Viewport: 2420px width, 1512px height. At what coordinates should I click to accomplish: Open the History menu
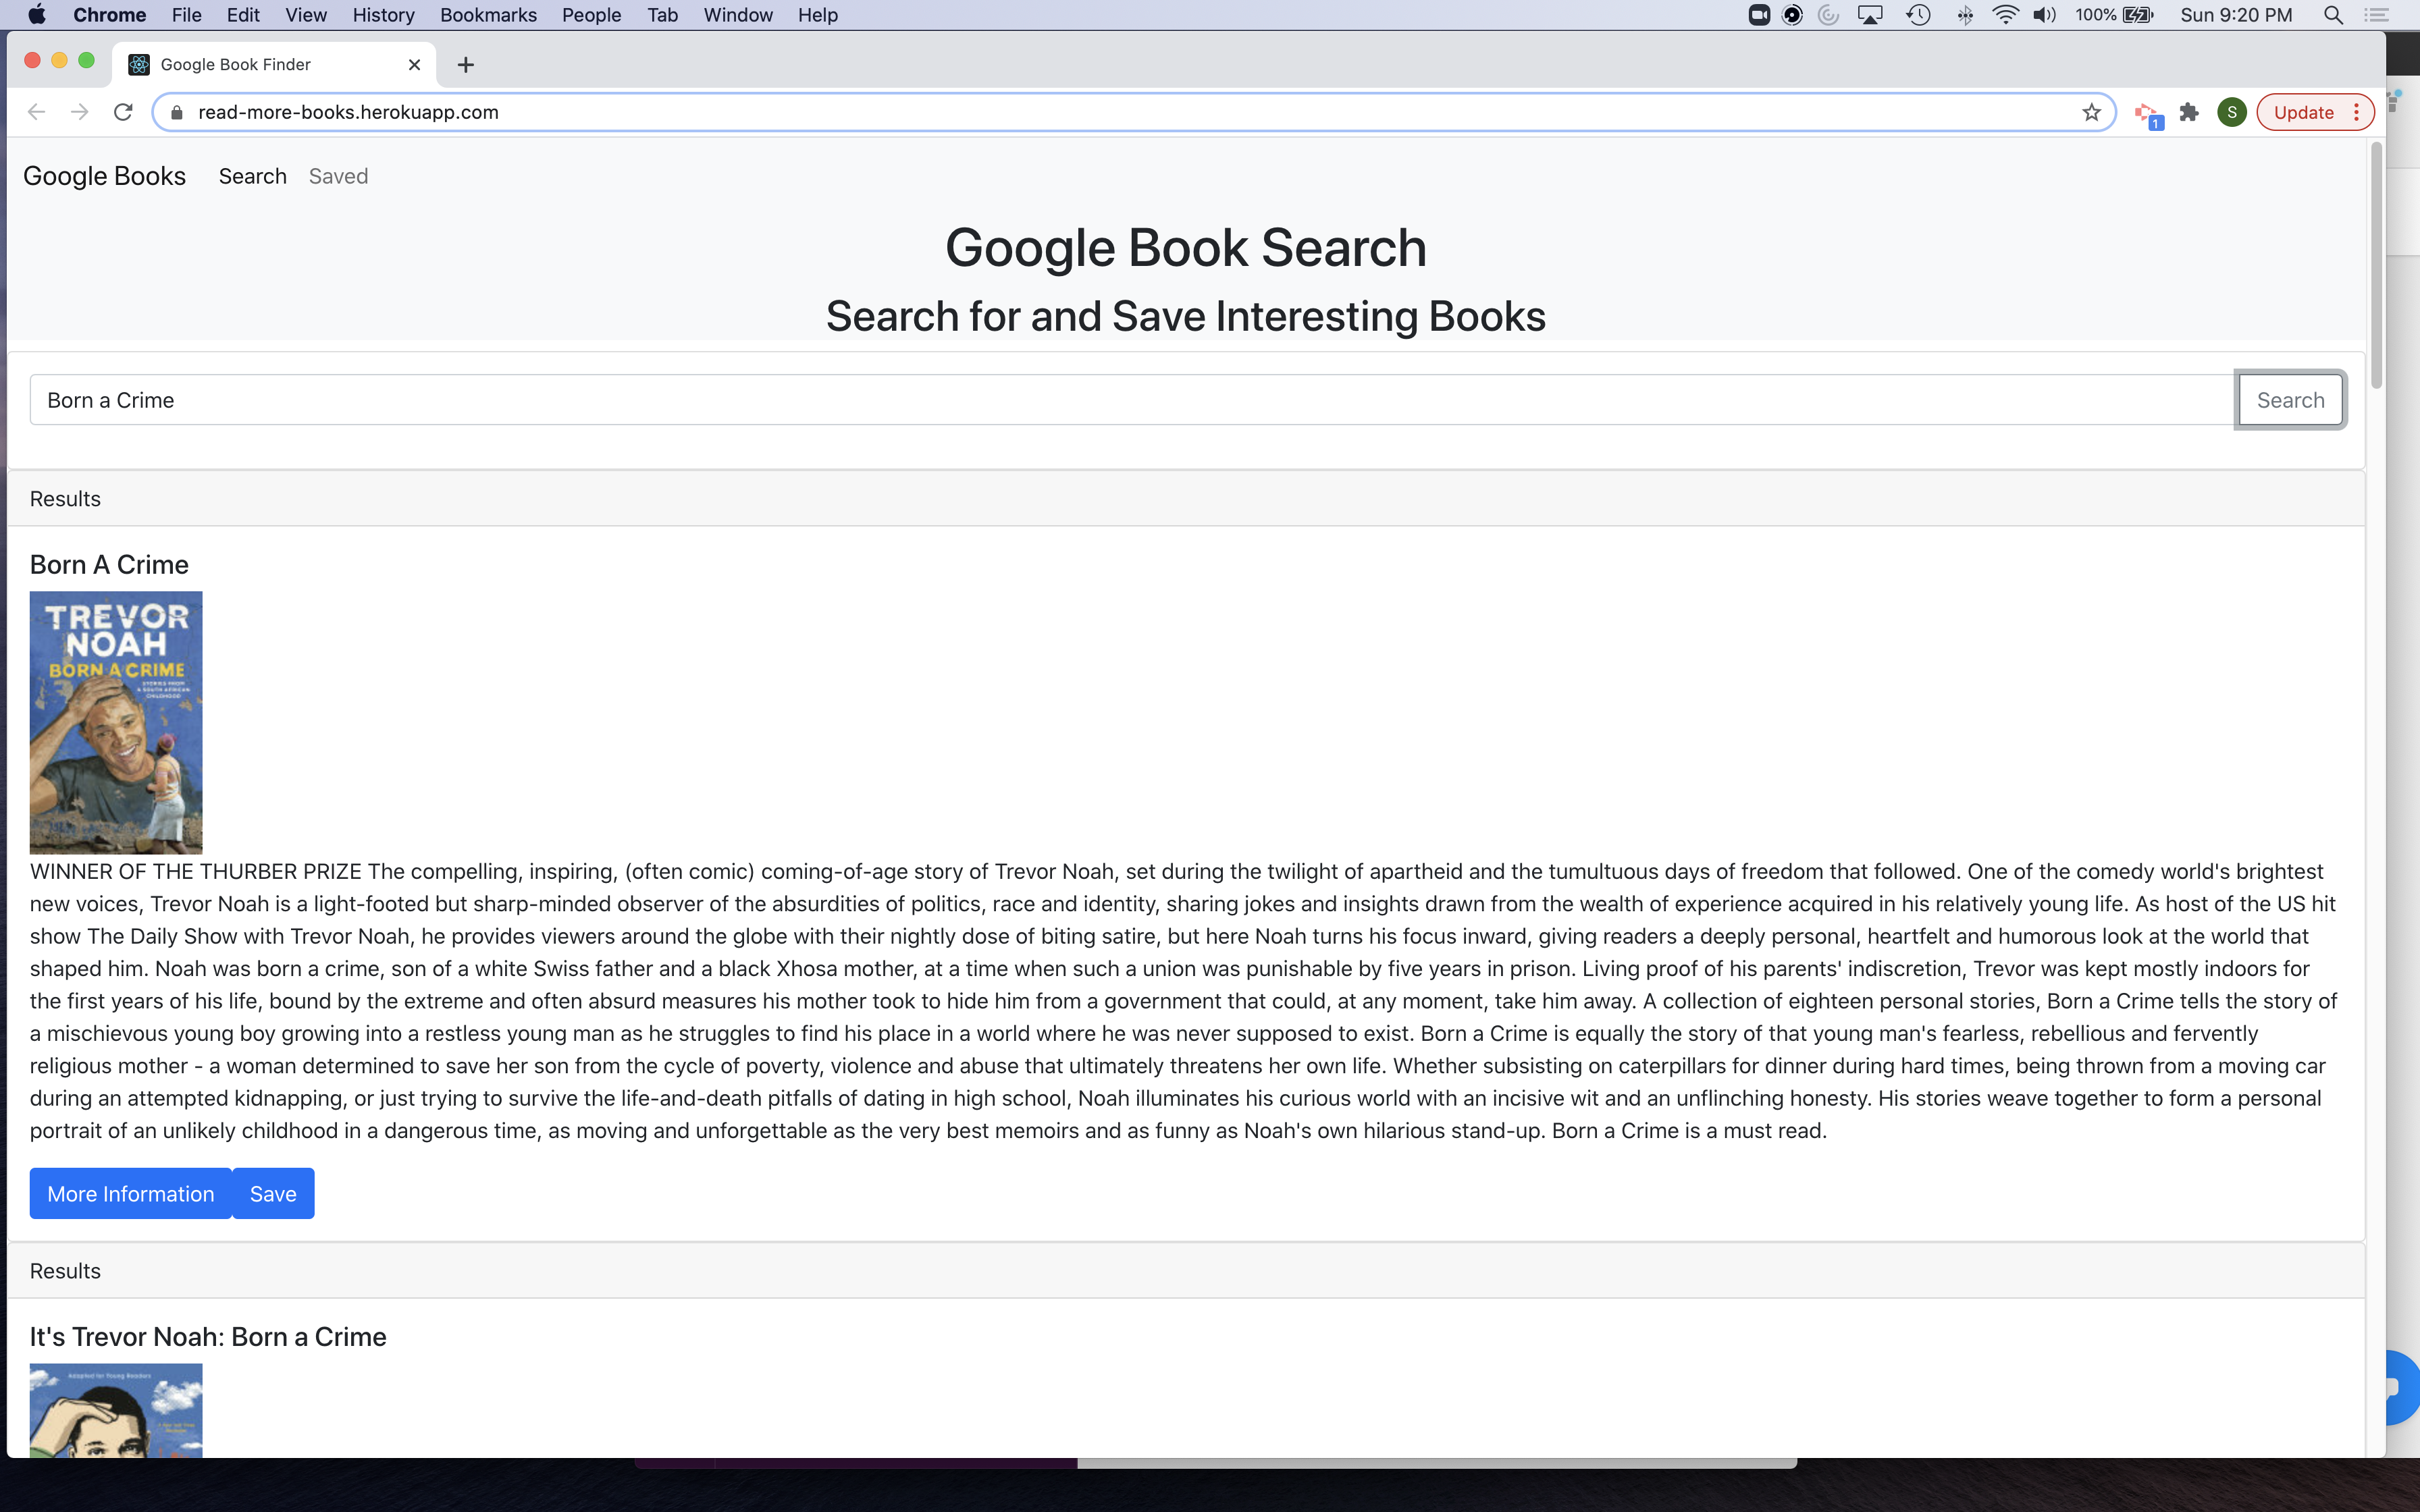pyautogui.click(x=384, y=14)
